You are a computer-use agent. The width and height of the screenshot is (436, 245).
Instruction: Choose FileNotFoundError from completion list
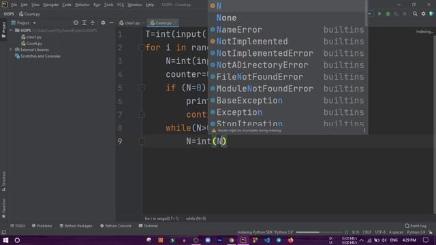click(287, 77)
